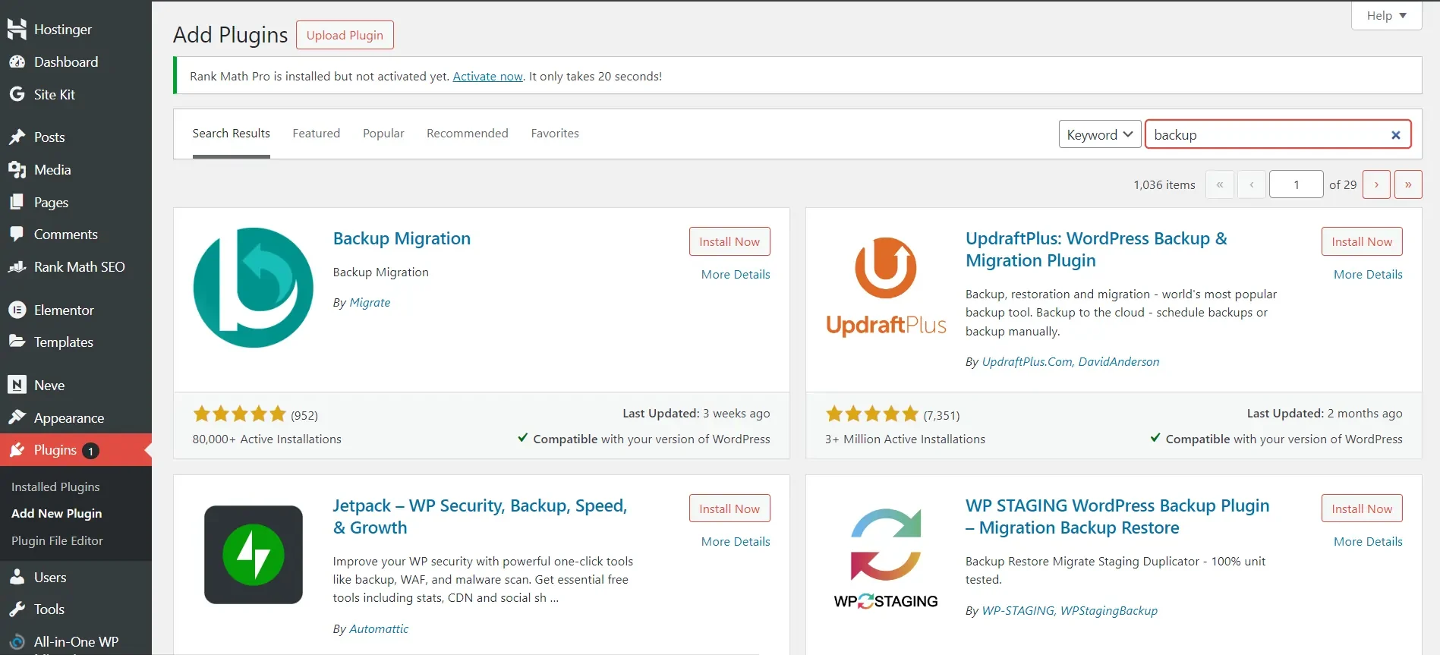
Task: Switch to the Recommended tab
Action: [x=468, y=134]
